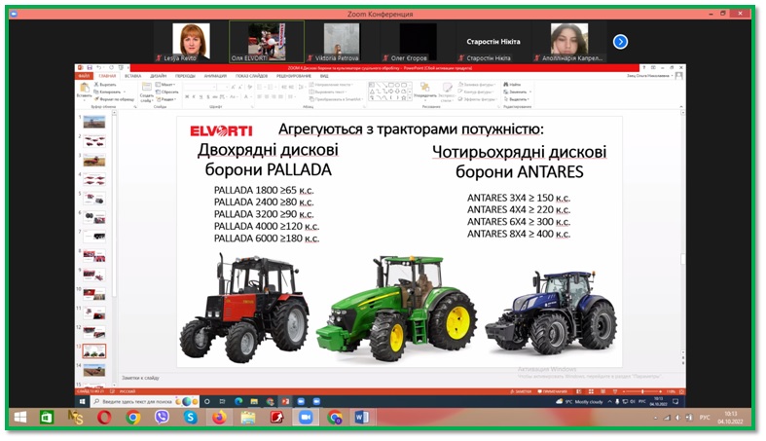Click the Undo icon in quick access toolbar
Viewport: 766px width, 441px height.
[x=99, y=68]
